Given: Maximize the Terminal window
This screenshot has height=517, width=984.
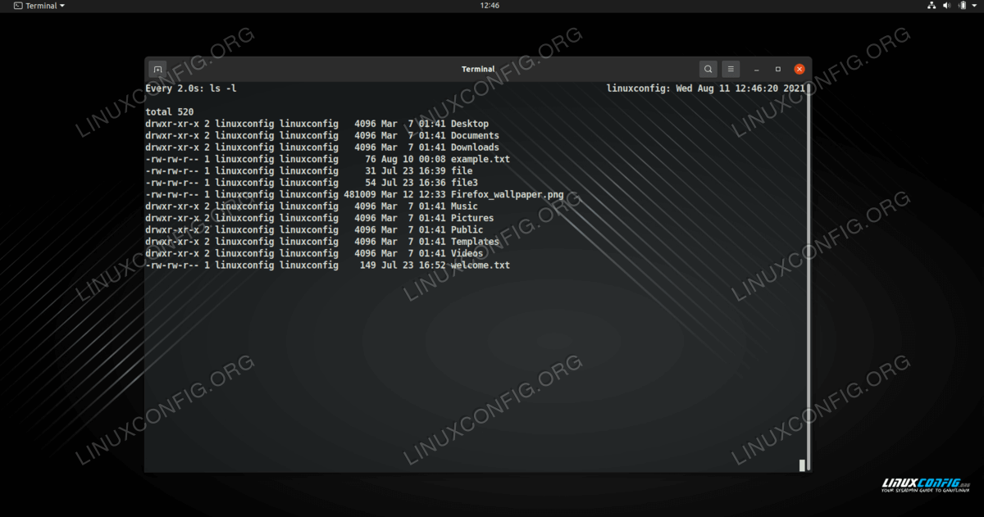Looking at the screenshot, I should tap(777, 70).
